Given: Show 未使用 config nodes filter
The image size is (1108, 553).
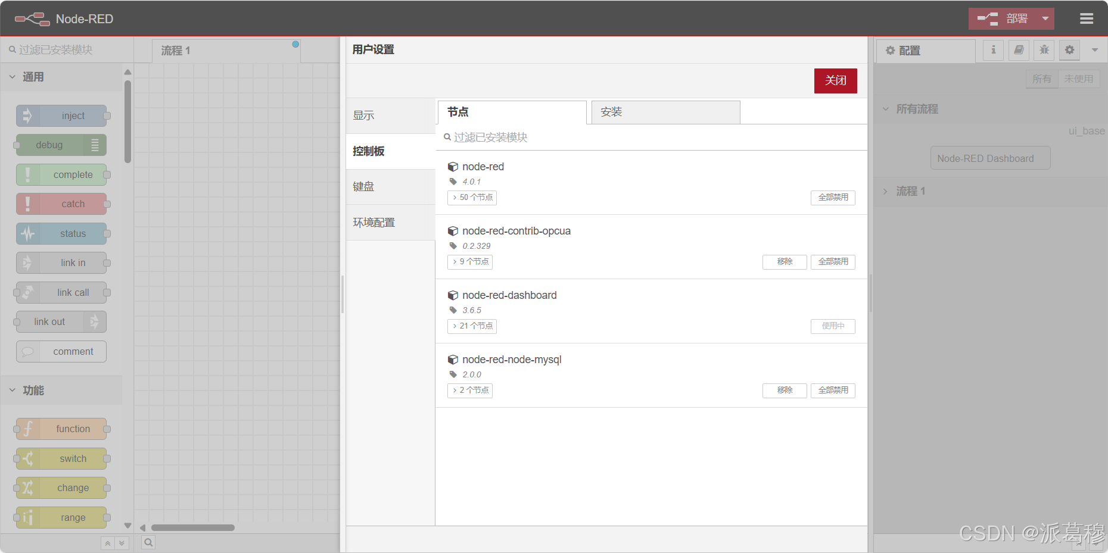Looking at the screenshot, I should tap(1079, 79).
